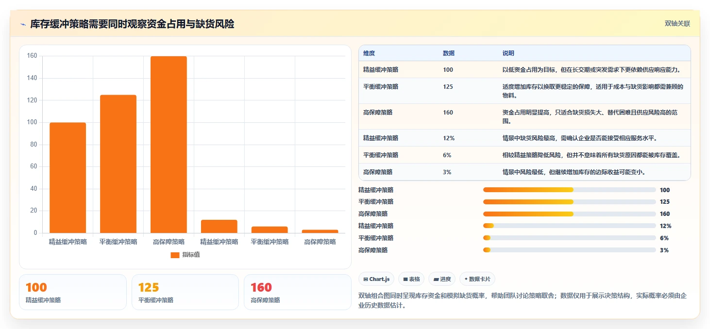Click the chart bar reaching 125
The width and height of the screenshot is (710, 329).
[x=118, y=164]
